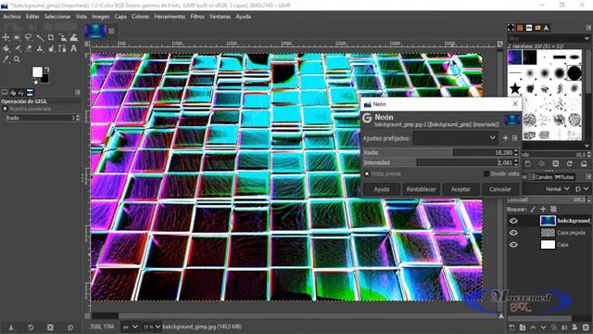Viewport: 593px width, 334px height.
Task: Open the Tool Options tab icon
Action: click(x=5, y=93)
